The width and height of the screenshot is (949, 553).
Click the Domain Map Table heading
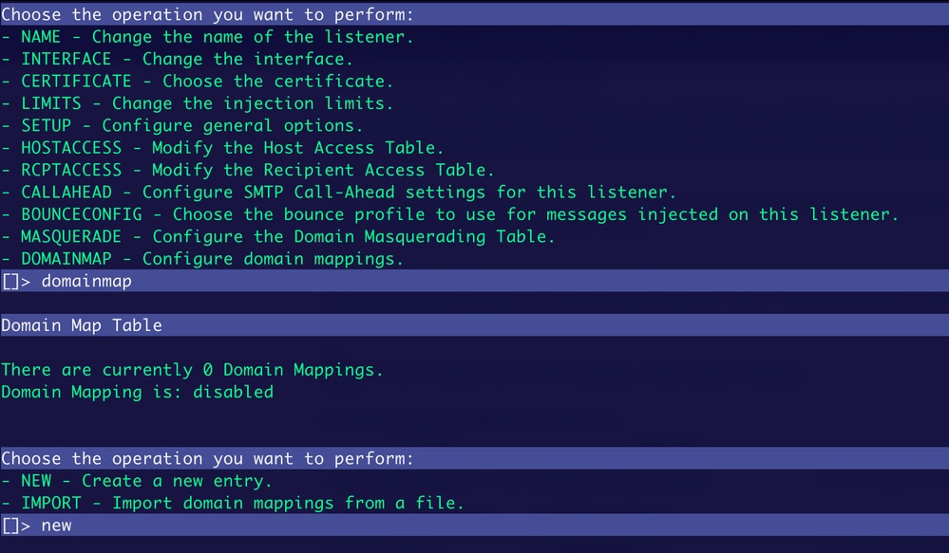82,325
